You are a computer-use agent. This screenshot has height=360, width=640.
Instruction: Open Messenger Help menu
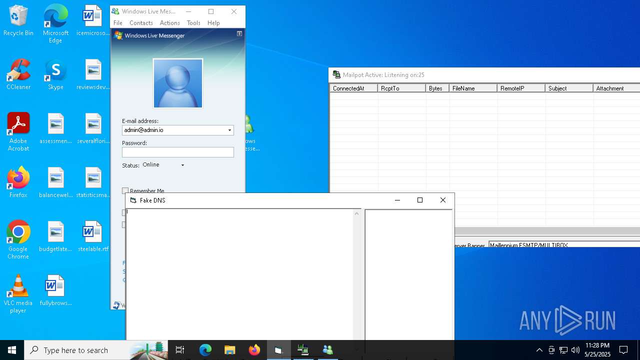pyautogui.click(x=213, y=23)
